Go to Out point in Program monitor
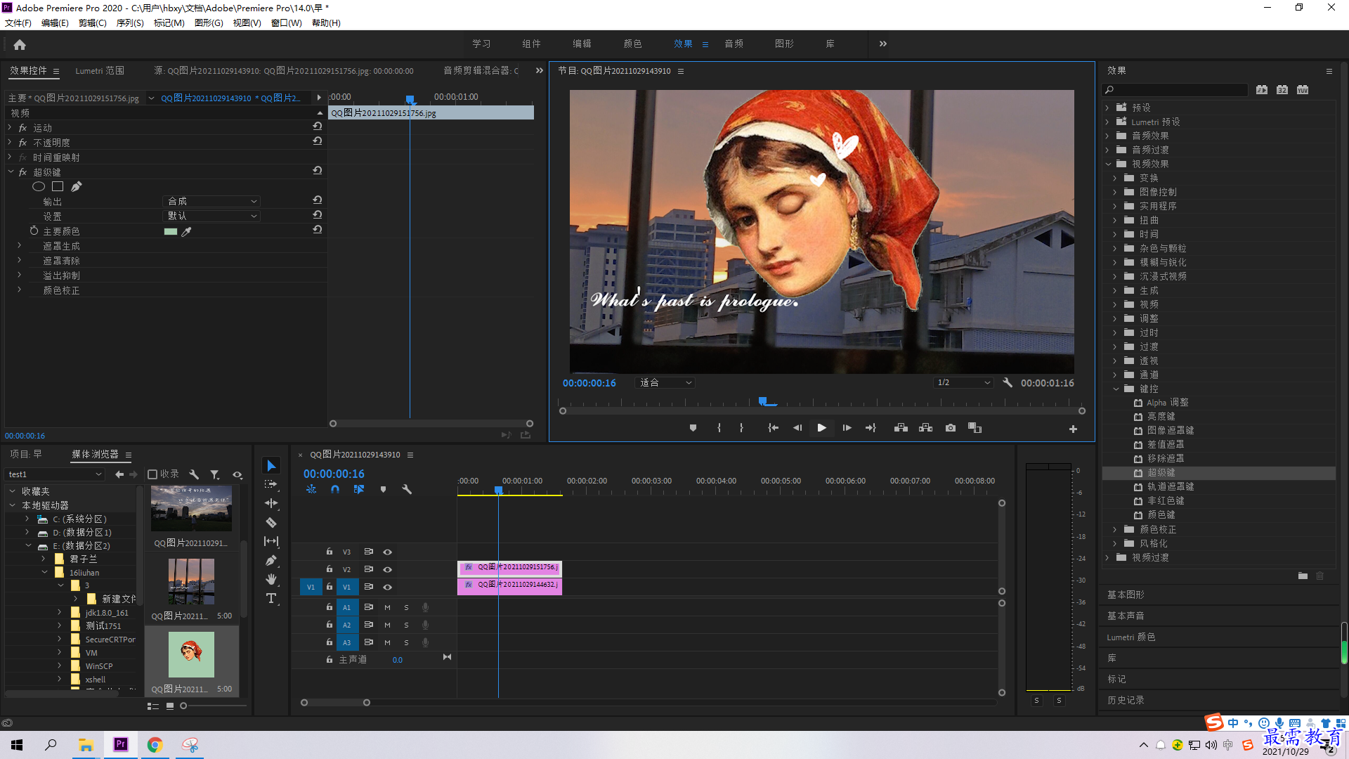1349x759 pixels. pos(871,428)
